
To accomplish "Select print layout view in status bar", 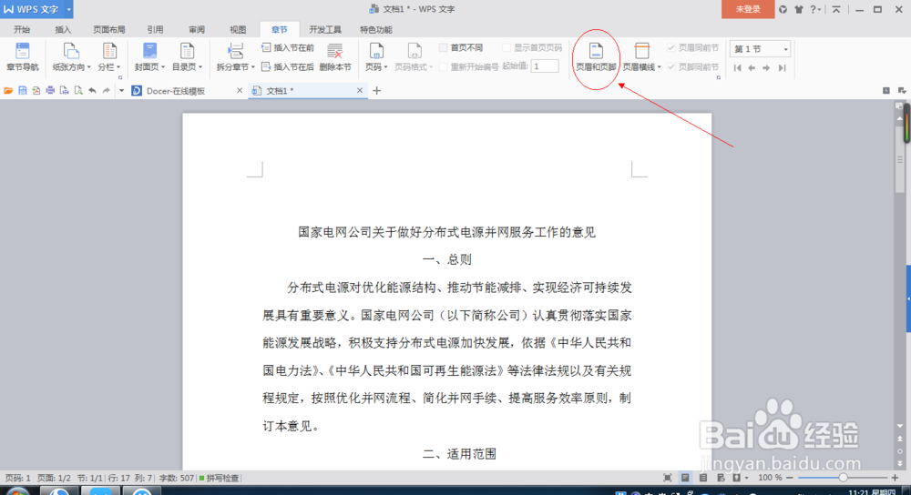I will (685, 478).
